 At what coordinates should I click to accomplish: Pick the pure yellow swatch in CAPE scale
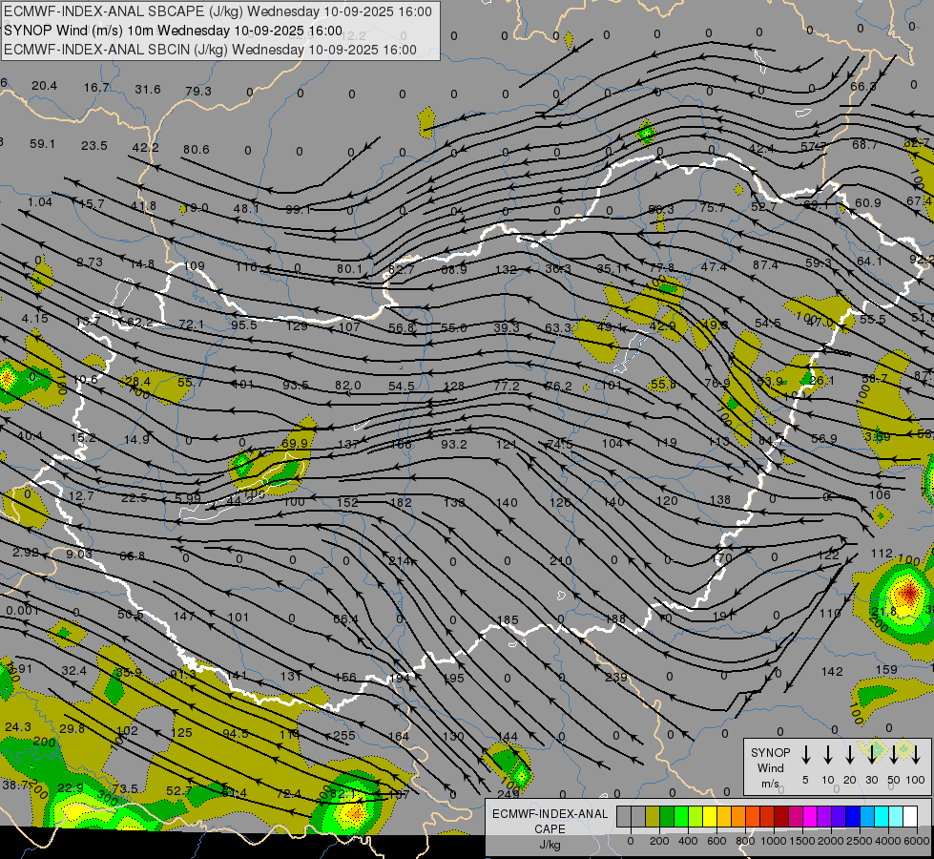710,817
